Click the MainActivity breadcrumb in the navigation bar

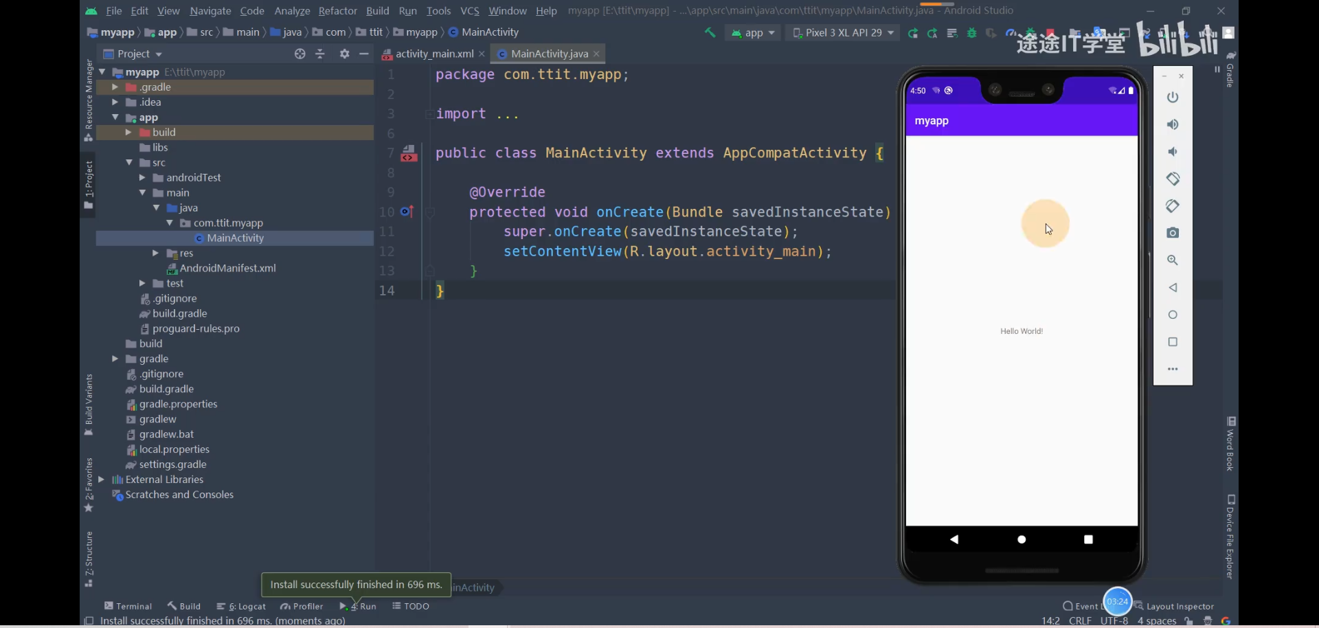(x=484, y=32)
